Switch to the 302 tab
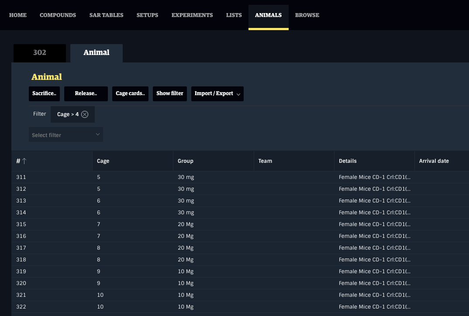The width and height of the screenshot is (469, 316). (40, 53)
